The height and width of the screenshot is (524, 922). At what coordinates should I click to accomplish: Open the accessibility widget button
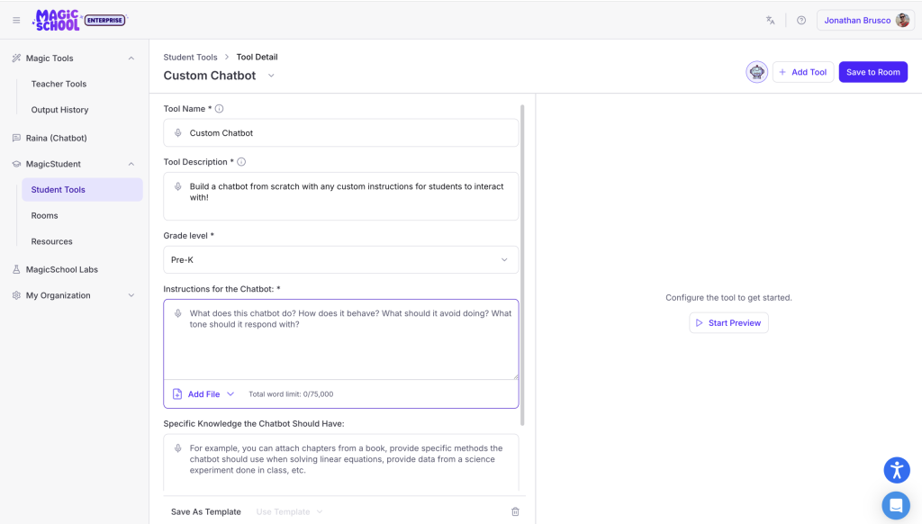pos(897,470)
